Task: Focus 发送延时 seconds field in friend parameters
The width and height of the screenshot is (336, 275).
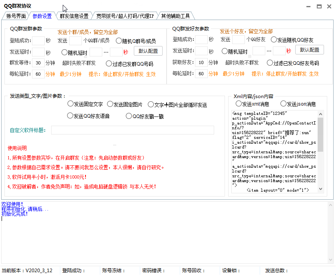Action: (201, 51)
